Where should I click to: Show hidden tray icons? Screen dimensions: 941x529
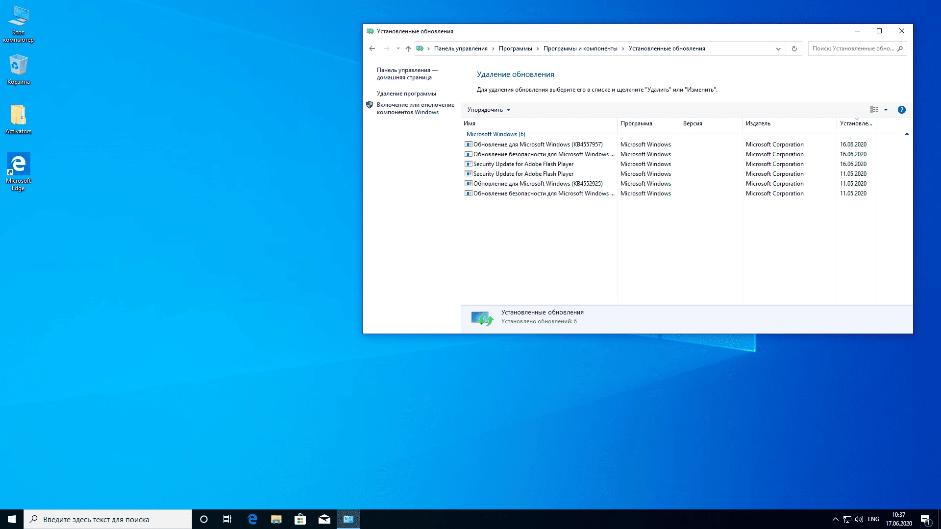(835, 519)
